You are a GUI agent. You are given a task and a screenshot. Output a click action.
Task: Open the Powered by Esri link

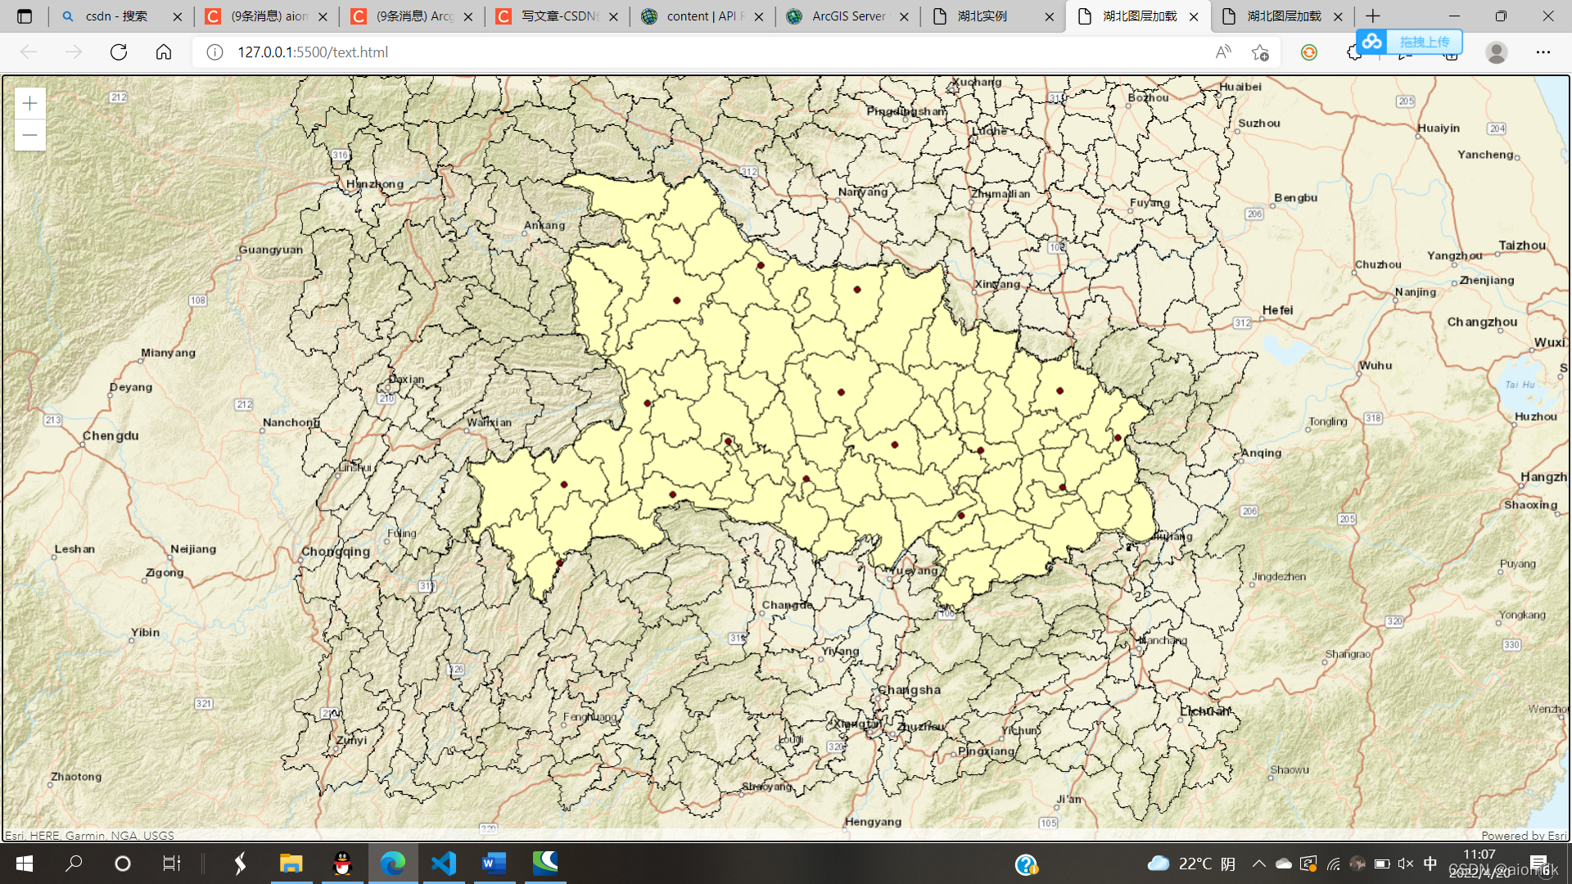[x=1524, y=836]
